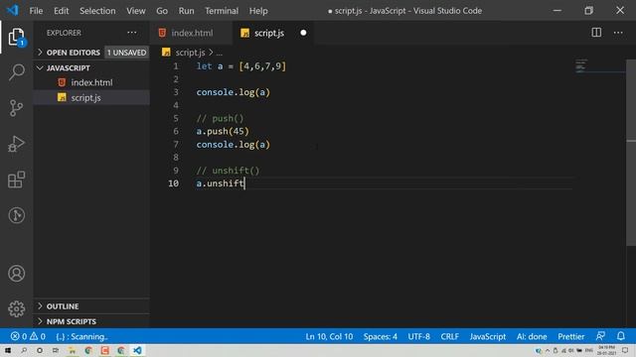
Task: Click the Scanning status item
Action: [x=81, y=336]
